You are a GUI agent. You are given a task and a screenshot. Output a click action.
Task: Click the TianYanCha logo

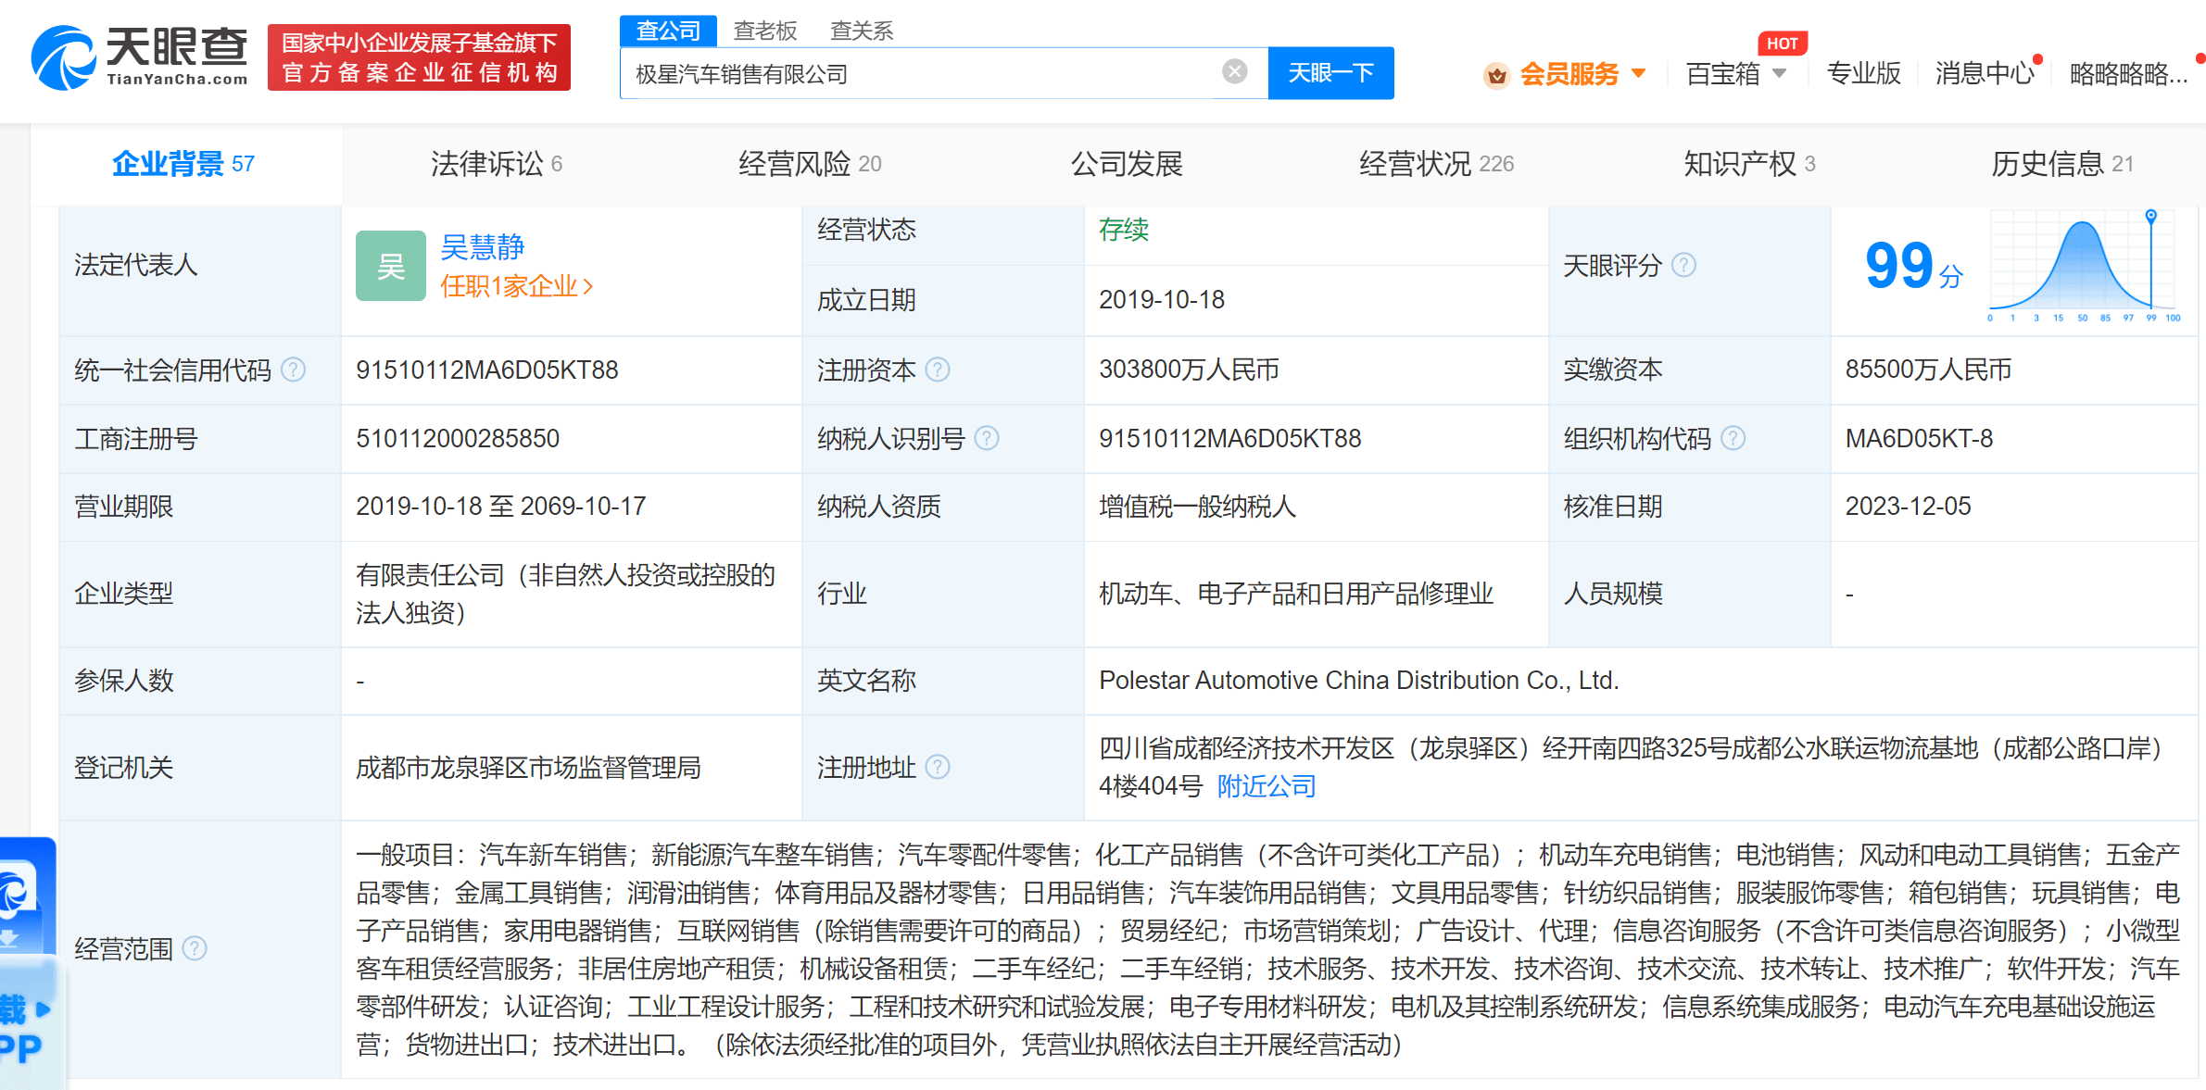140,57
